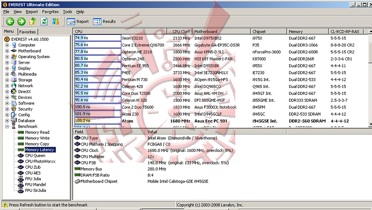The width and height of the screenshot is (372, 210).
Task: Sort by the CPU Clock column header
Action: pos(179,32)
